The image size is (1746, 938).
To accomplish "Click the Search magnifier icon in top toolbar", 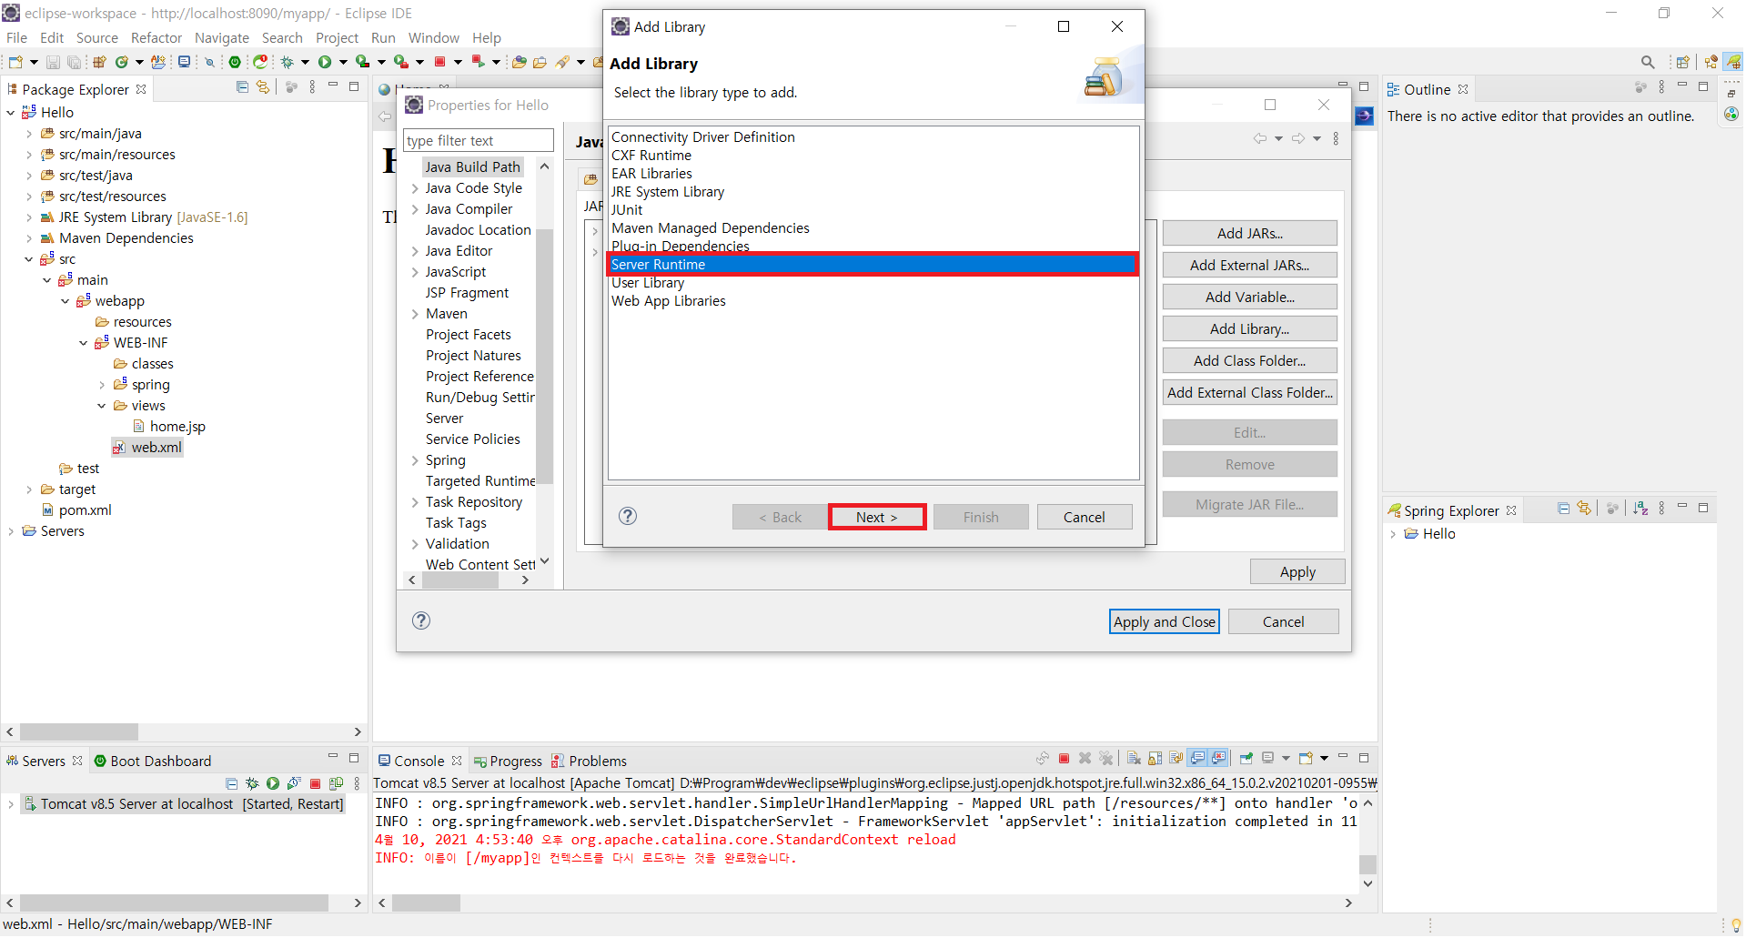I will pyautogui.click(x=1648, y=62).
